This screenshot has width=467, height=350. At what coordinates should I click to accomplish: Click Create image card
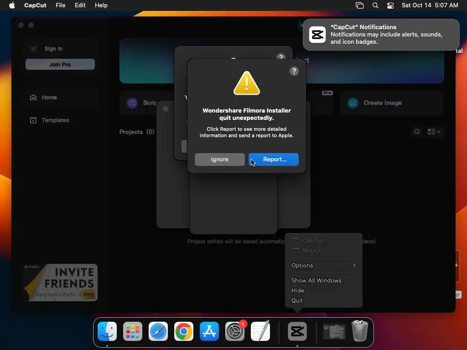(392, 103)
